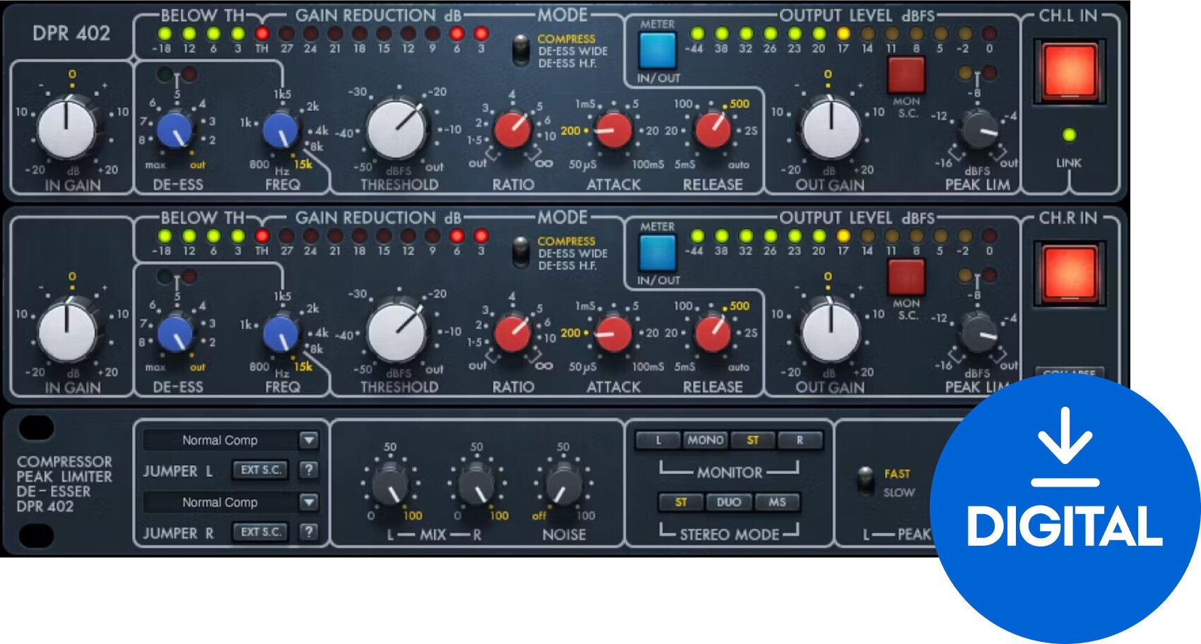Adjust bottom channel DE-ESS blue knob

(x=174, y=333)
